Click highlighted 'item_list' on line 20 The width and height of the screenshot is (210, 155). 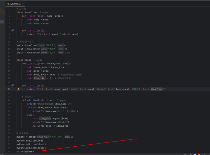point(40,78)
